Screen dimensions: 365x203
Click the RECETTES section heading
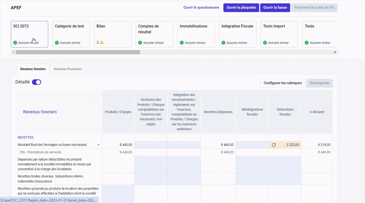(x=25, y=138)
